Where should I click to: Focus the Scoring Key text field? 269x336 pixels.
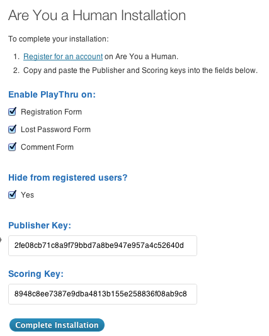pyautogui.click(x=103, y=294)
